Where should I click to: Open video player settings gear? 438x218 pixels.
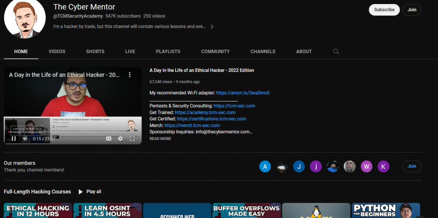point(120,139)
